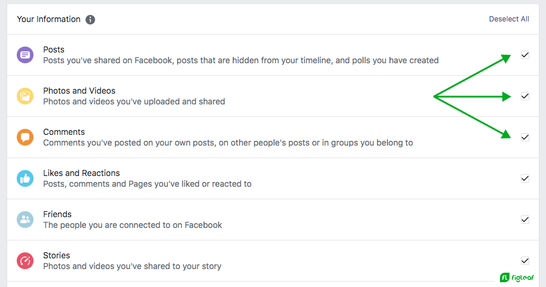Uncheck the Comments checkbox
546x287 pixels.
(524, 137)
